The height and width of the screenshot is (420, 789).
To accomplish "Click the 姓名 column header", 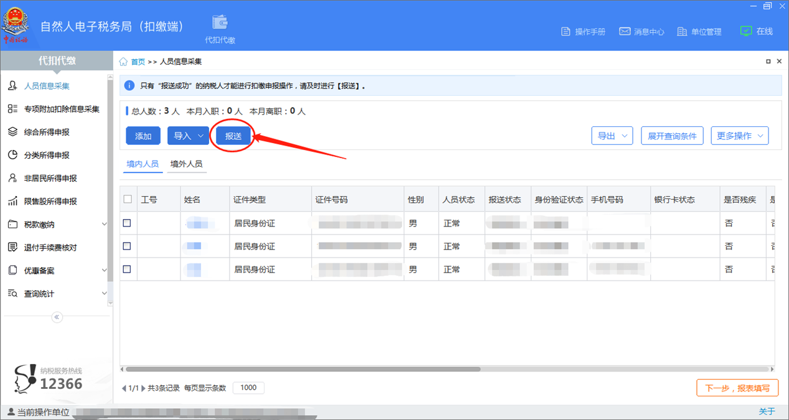I will (x=205, y=200).
